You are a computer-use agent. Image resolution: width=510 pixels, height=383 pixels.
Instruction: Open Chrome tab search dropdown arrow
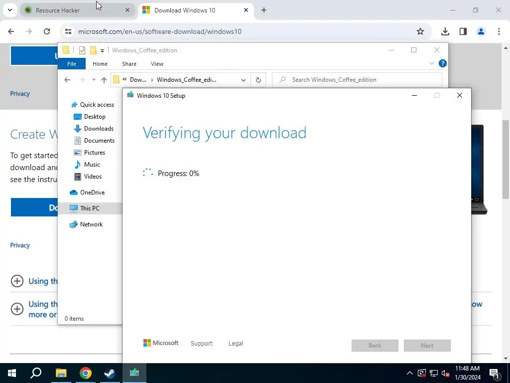coord(10,10)
